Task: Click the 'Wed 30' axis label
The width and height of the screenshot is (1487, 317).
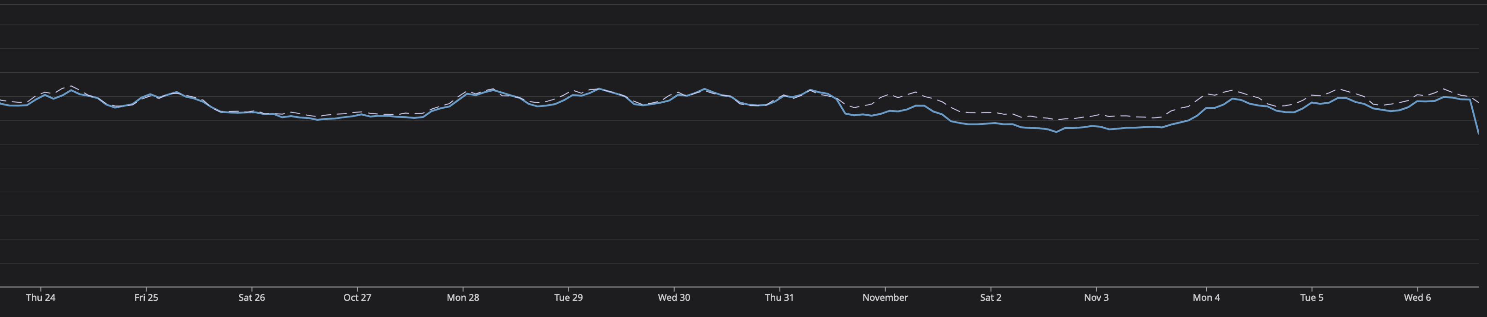Action: coord(673,297)
